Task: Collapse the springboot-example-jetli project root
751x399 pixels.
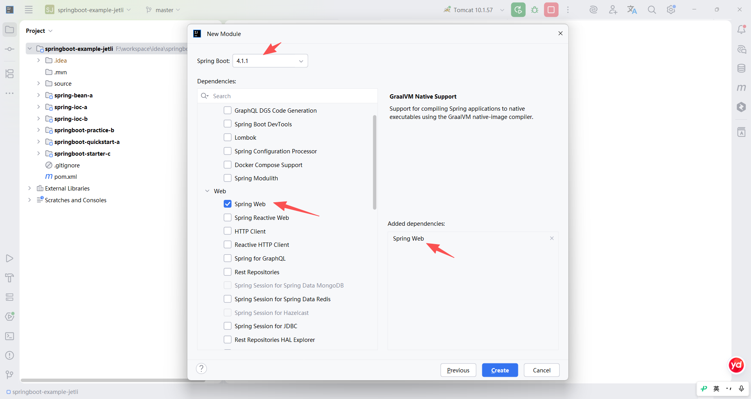Action: [x=30, y=49]
